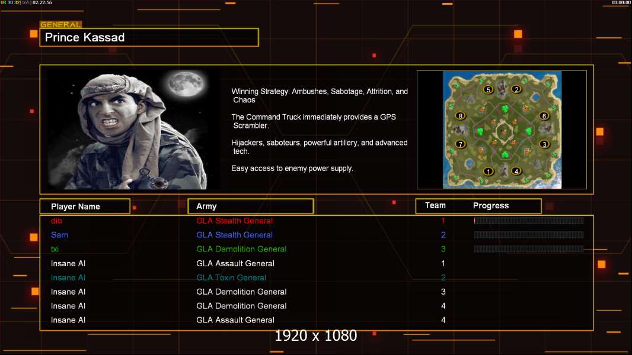Select the Army column header
This screenshot has height=355, width=632.
251,206
